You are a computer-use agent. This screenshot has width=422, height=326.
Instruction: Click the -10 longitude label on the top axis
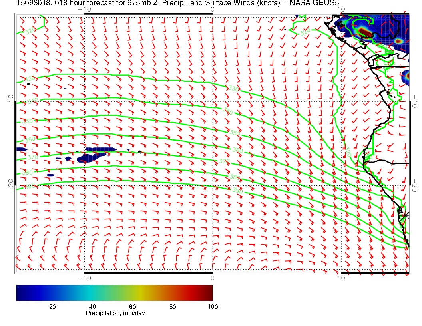[84, 9]
